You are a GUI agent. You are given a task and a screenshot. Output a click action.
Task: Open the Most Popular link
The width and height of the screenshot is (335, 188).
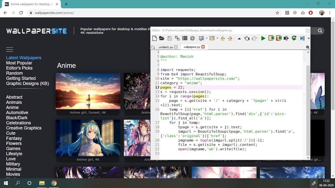19,63
